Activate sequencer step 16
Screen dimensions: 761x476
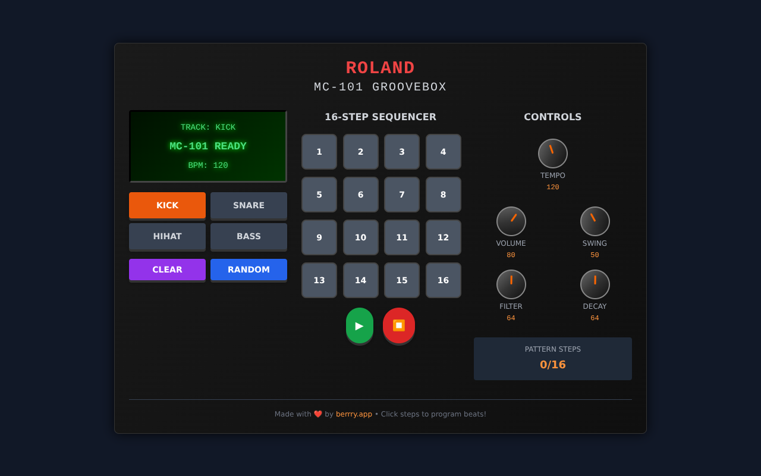443,280
